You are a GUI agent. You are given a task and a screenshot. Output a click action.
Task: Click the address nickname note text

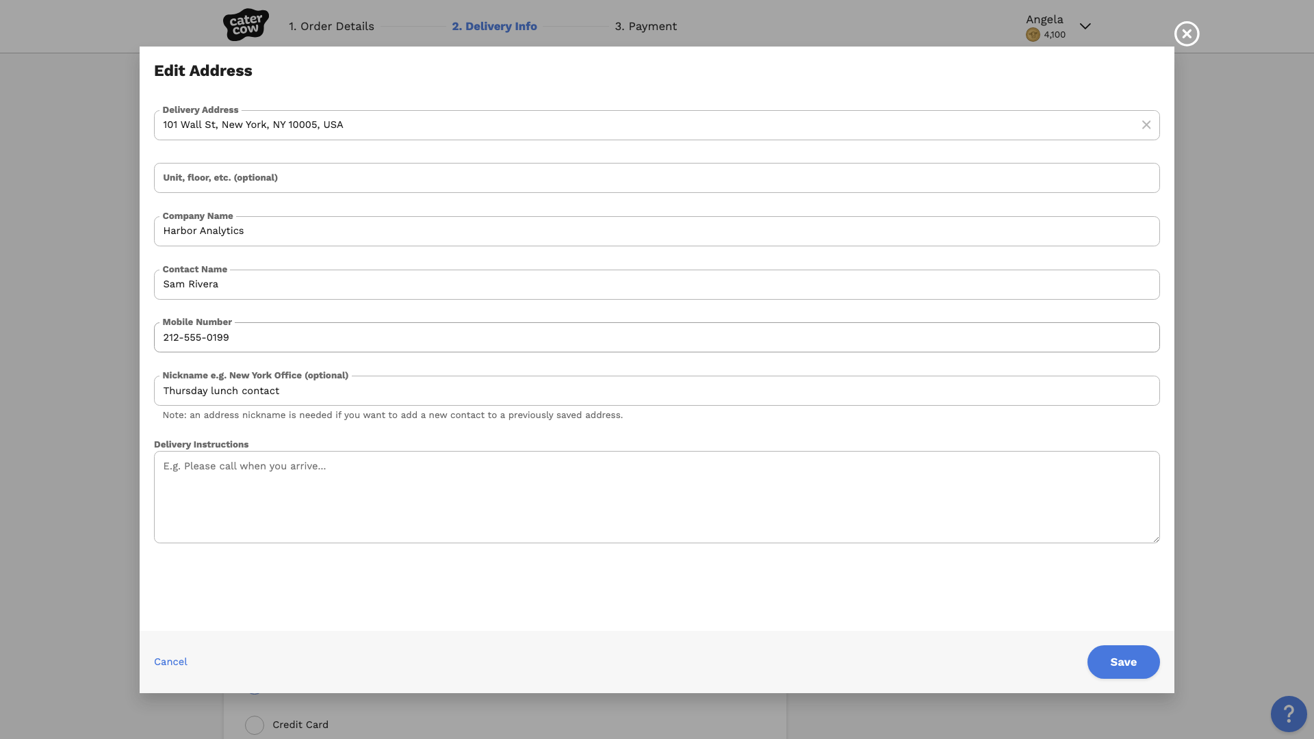tap(393, 415)
